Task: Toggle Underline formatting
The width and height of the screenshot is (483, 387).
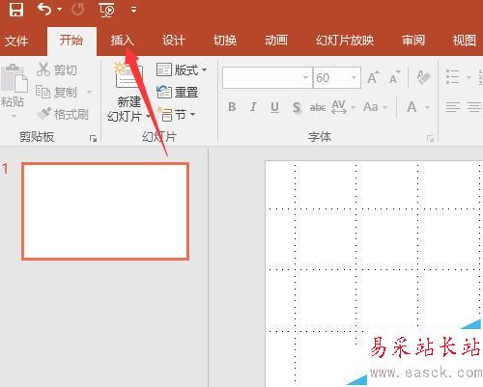Action: click(x=274, y=107)
